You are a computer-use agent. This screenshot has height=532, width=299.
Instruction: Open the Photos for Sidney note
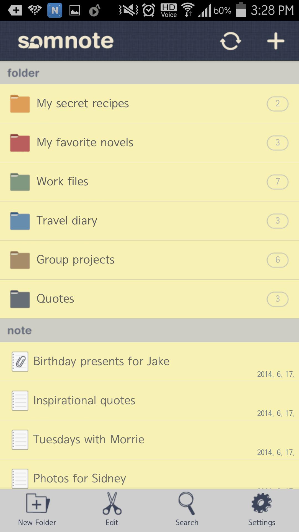149,474
